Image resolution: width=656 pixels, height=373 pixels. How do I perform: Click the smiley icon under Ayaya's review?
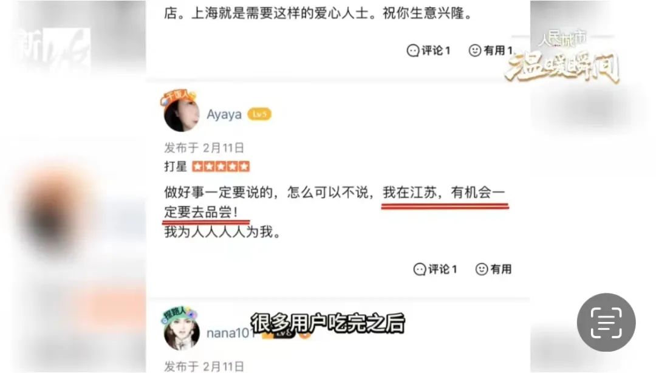pos(482,269)
